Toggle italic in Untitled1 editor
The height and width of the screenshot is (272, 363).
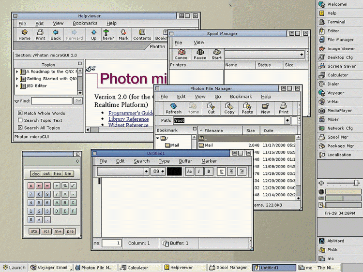pos(199,171)
